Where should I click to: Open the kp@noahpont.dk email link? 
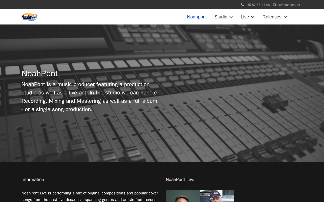point(288,5)
